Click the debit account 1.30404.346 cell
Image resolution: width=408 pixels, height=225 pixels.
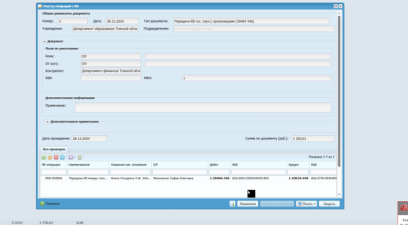click(219, 178)
